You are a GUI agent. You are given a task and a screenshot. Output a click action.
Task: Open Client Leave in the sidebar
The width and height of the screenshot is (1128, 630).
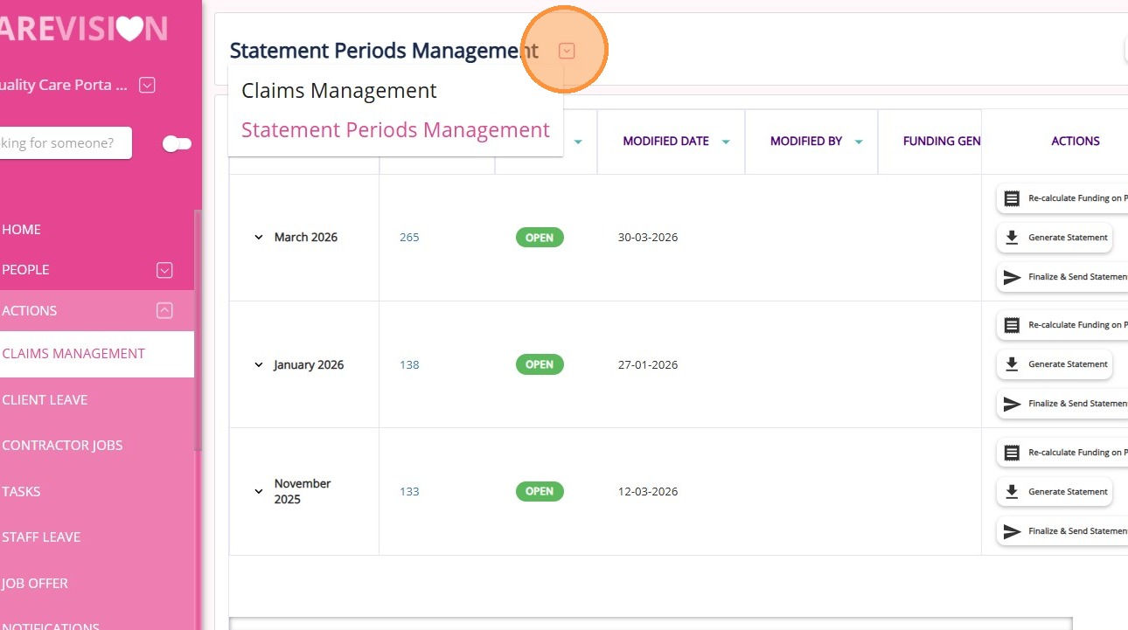click(x=45, y=399)
